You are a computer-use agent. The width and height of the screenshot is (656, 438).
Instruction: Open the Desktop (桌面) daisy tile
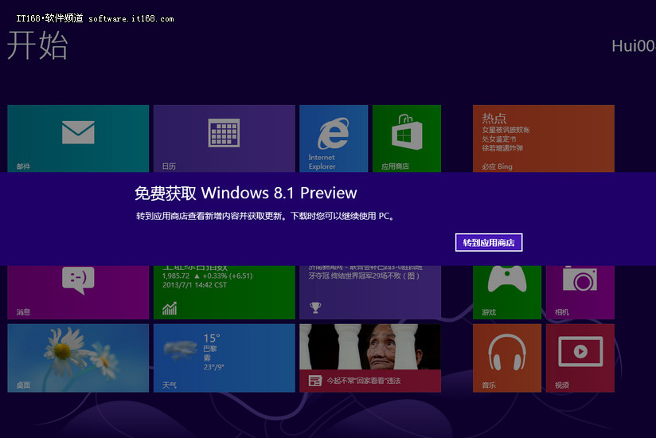[78, 358]
